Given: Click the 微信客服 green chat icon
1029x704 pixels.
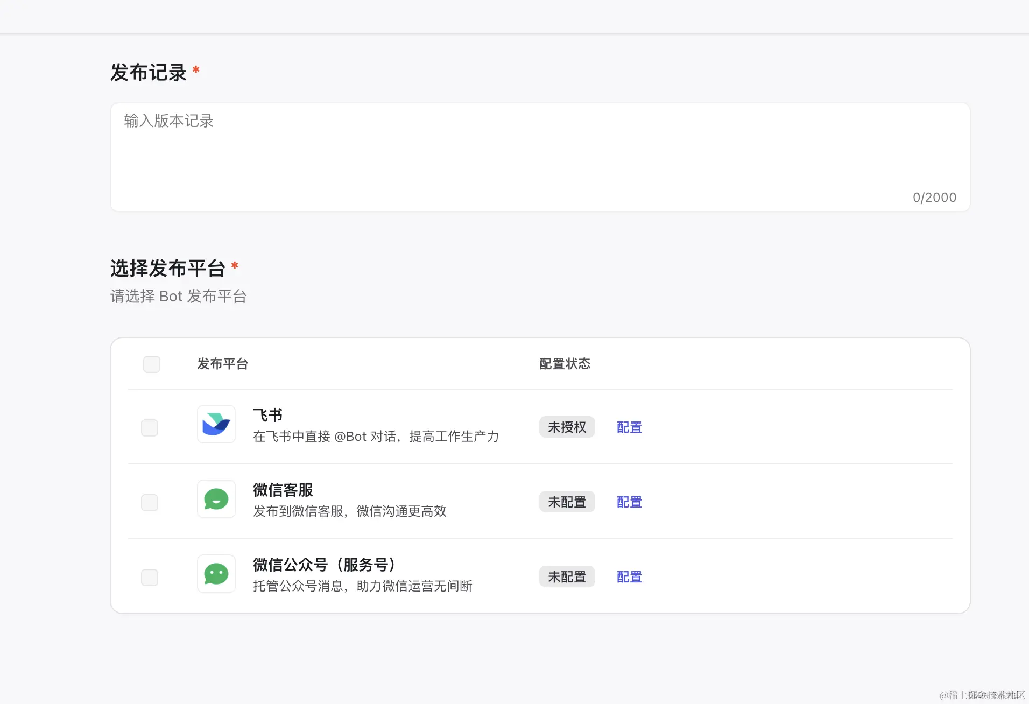Looking at the screenshot, I should point(216,499).
